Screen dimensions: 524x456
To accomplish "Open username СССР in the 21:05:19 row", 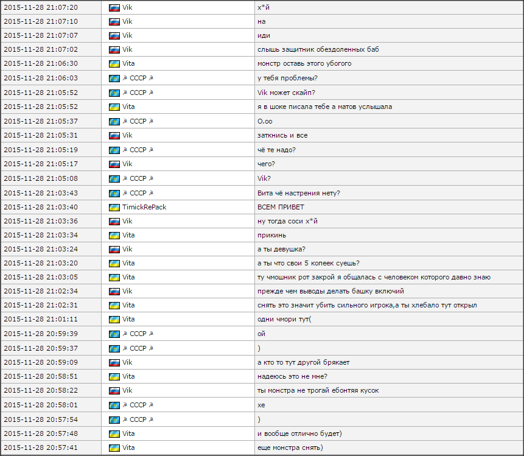I will click(x=138, y=150).
